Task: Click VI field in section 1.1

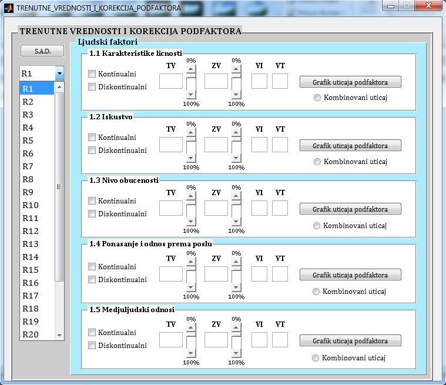Action: coord(259,81)
